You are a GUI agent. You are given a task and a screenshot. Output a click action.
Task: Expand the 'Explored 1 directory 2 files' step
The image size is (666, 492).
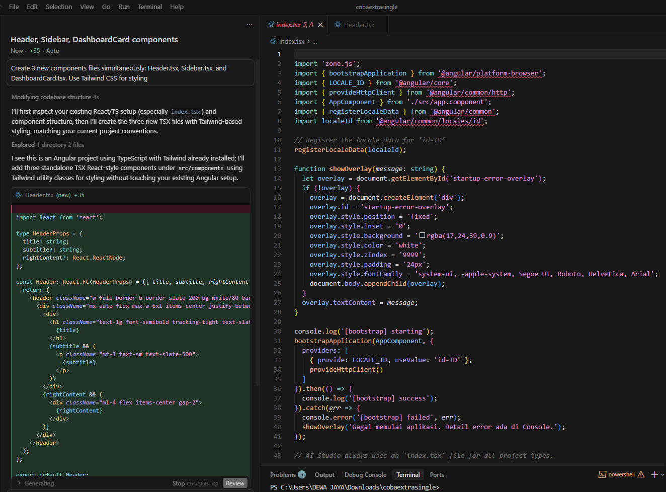[48, 145]
